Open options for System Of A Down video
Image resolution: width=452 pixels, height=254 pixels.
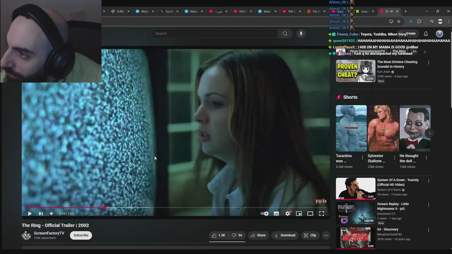[429, 181]
